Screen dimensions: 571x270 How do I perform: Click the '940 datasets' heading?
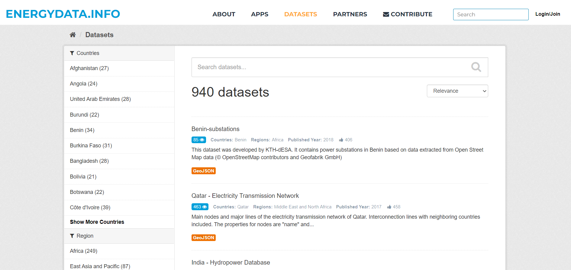pos(230,92)
